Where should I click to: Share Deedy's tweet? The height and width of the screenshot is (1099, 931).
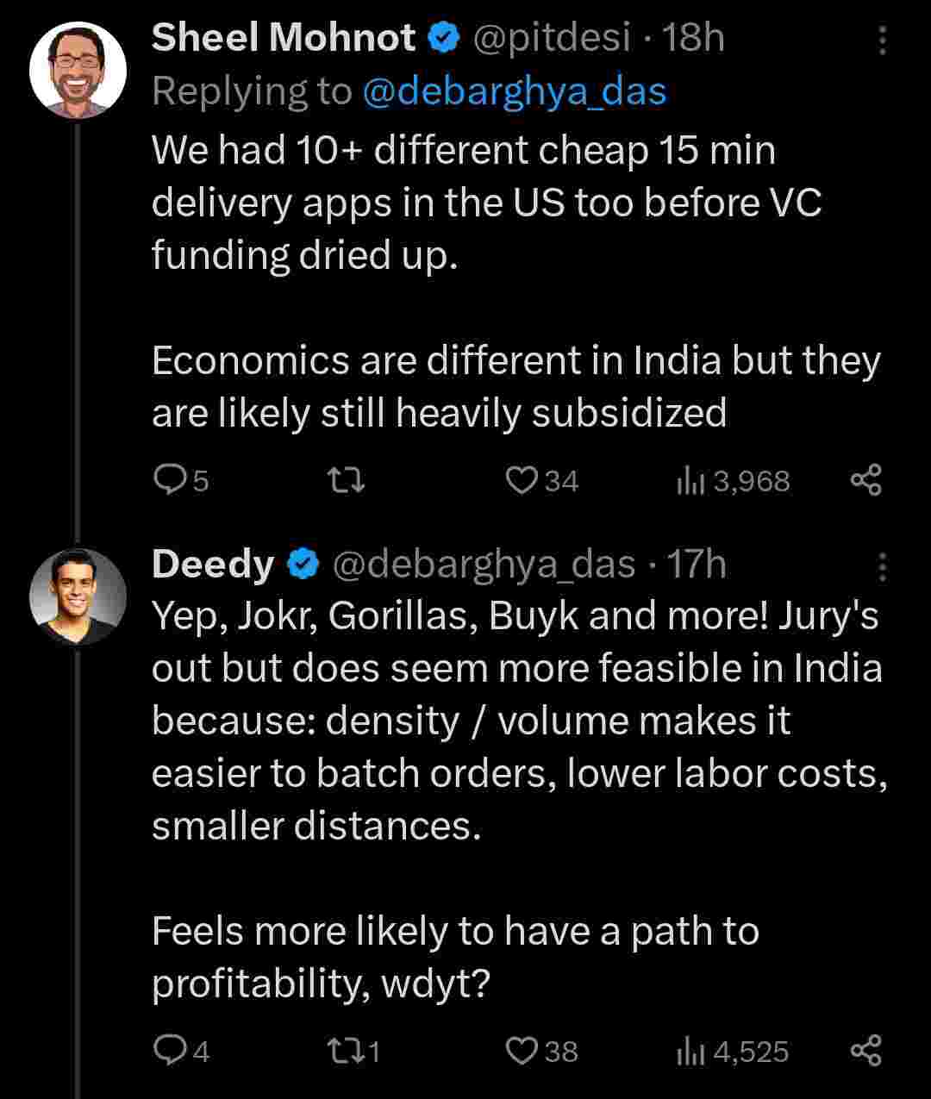coord(865,1051)
